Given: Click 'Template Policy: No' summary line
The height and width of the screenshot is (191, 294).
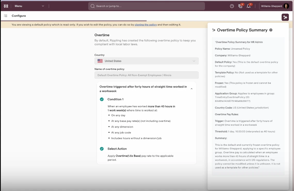Looking at the screenshot, I should (246, 75).
